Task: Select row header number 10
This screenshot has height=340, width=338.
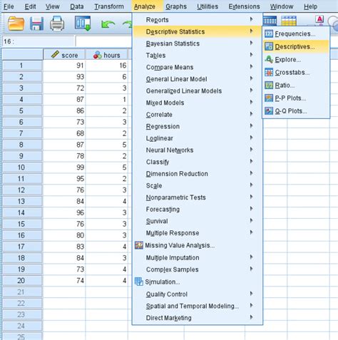Action: click(x=22, y=168)
